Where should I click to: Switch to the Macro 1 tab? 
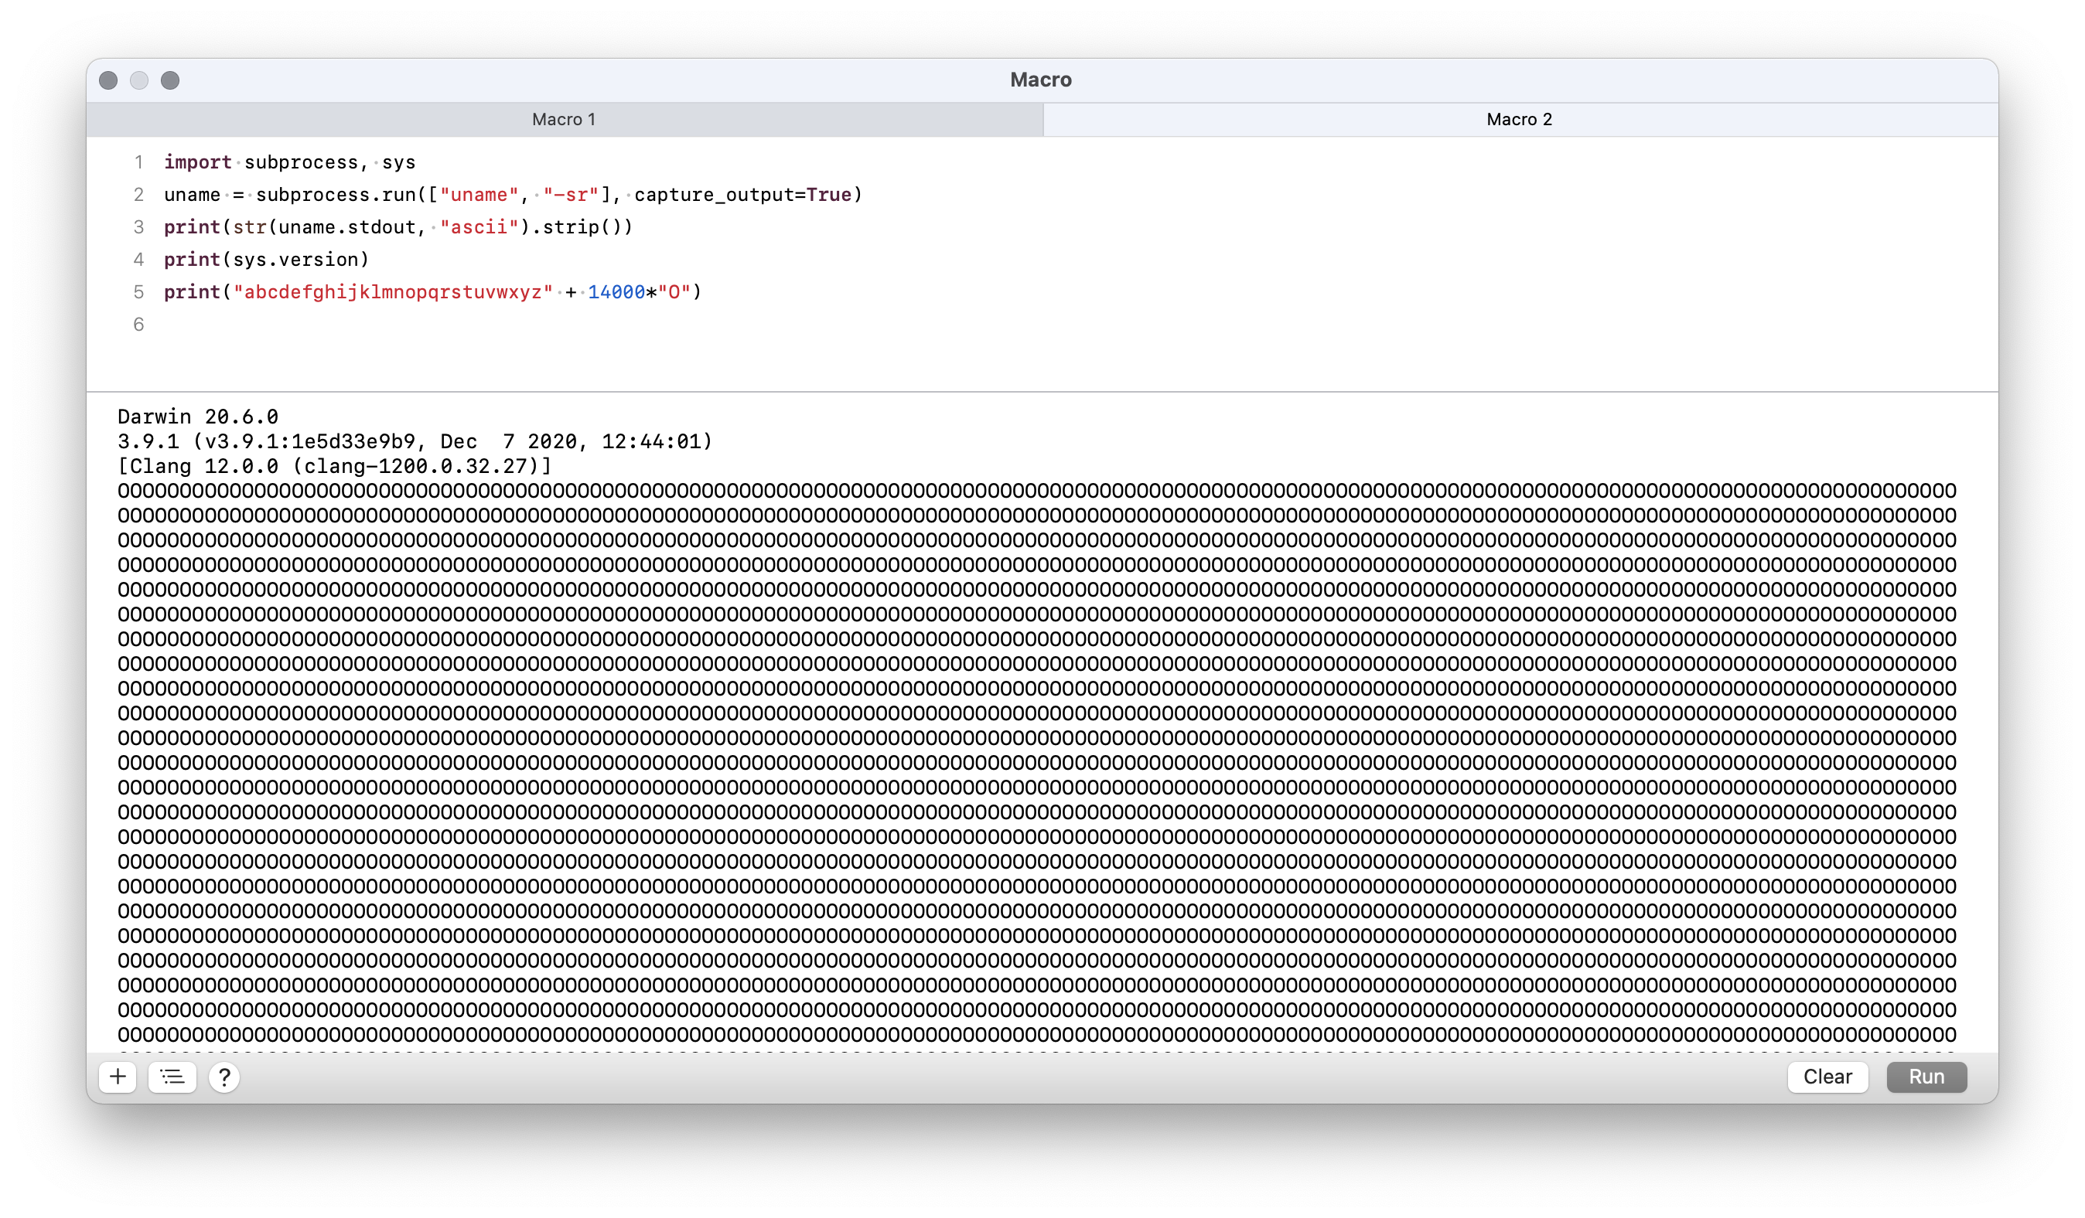pos(565,119)
